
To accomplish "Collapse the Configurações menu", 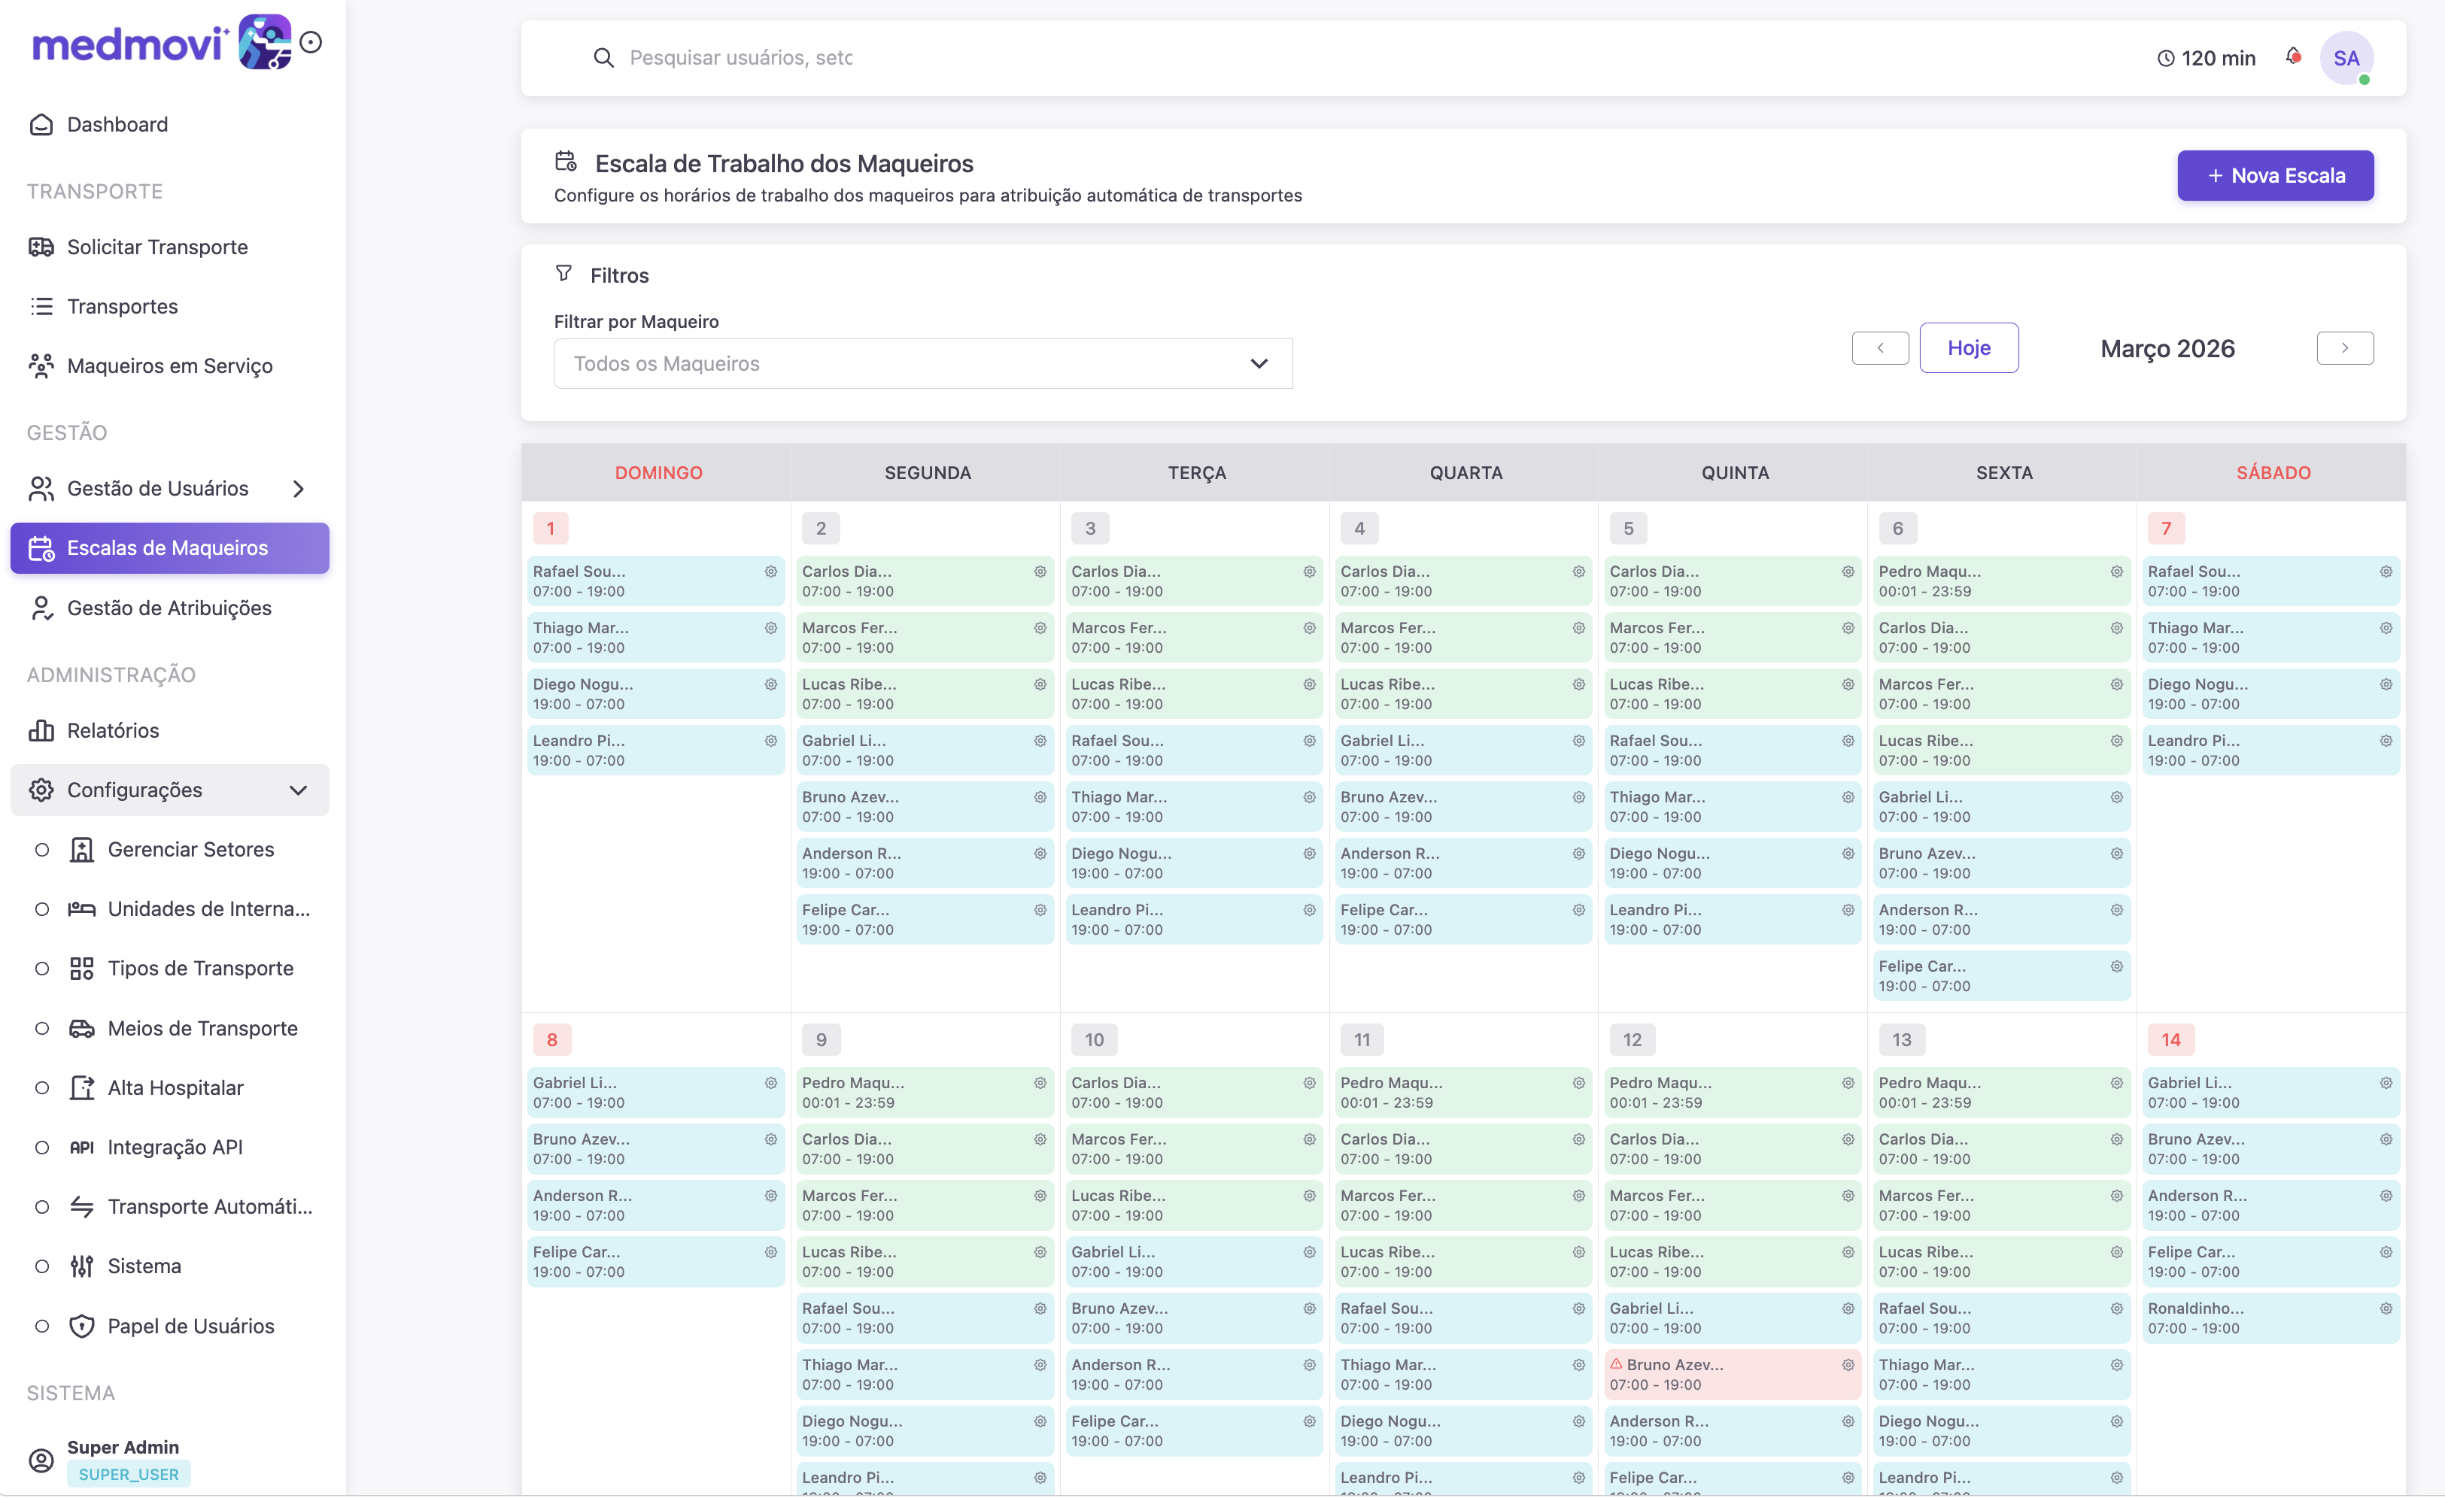I will coord(298,790).
